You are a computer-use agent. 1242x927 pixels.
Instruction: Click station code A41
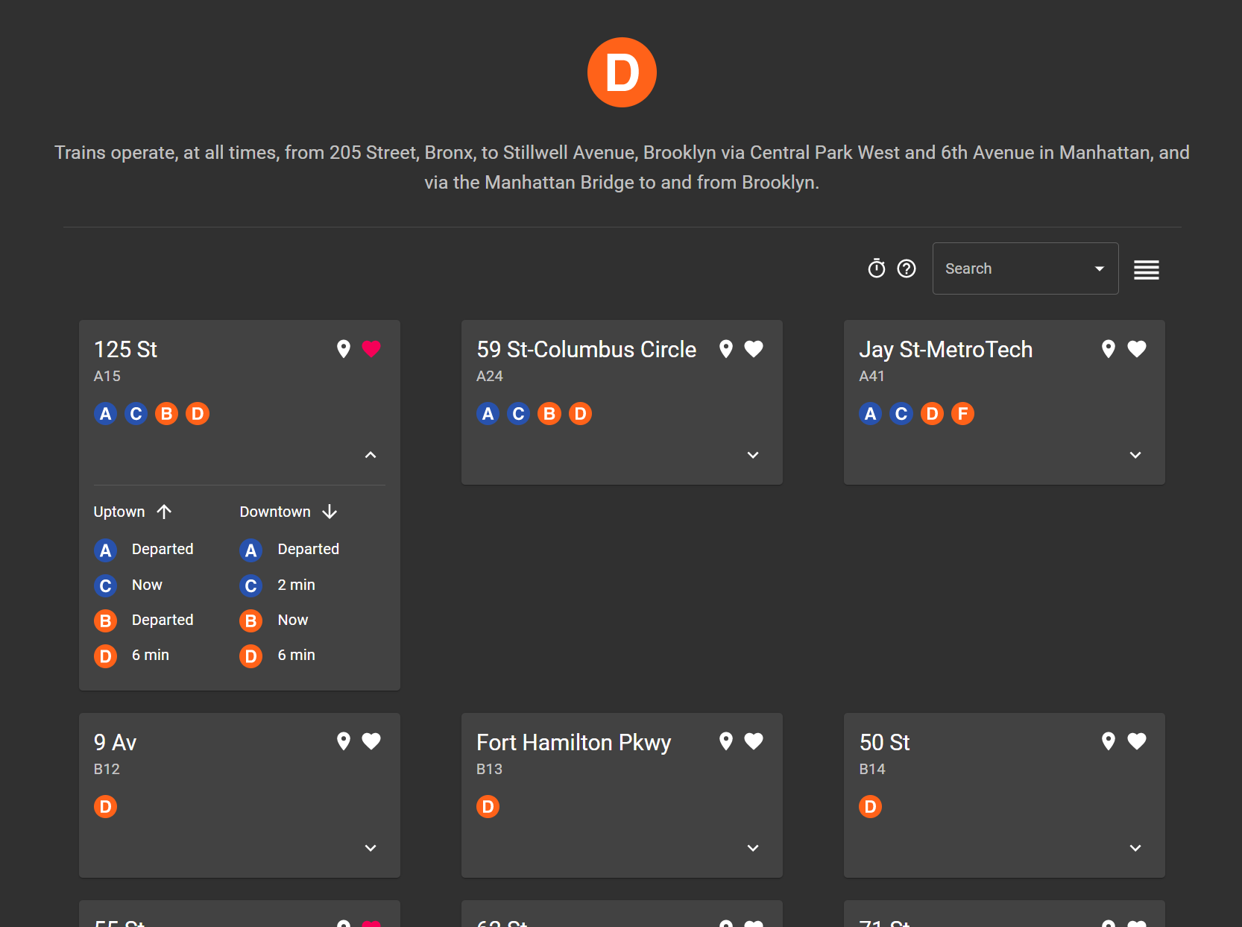(872, 377)
